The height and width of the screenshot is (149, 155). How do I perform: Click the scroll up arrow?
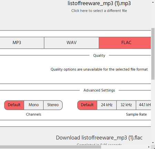(x=153, y=2)
